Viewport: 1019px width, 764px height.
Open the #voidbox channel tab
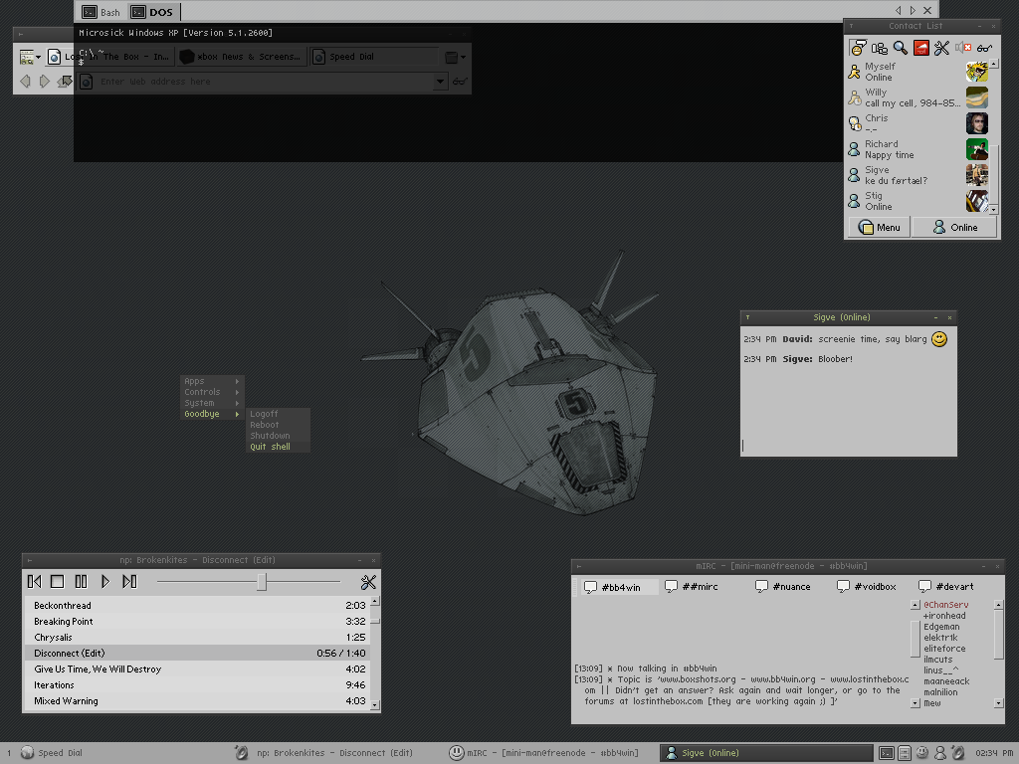click(867, 587)
